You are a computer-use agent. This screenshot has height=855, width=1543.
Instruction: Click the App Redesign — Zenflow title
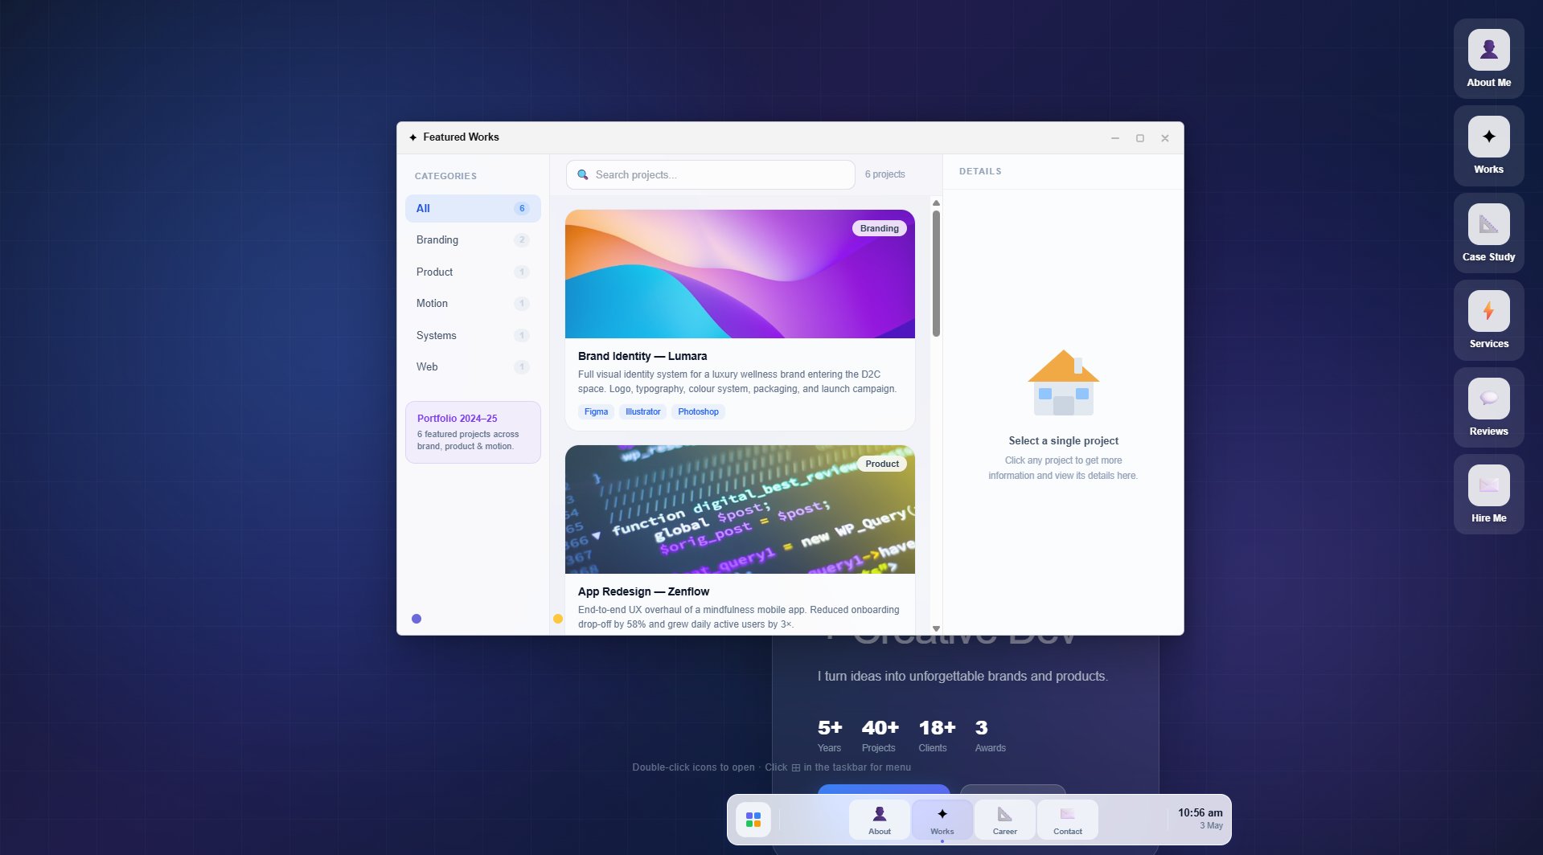pos(643,591)
